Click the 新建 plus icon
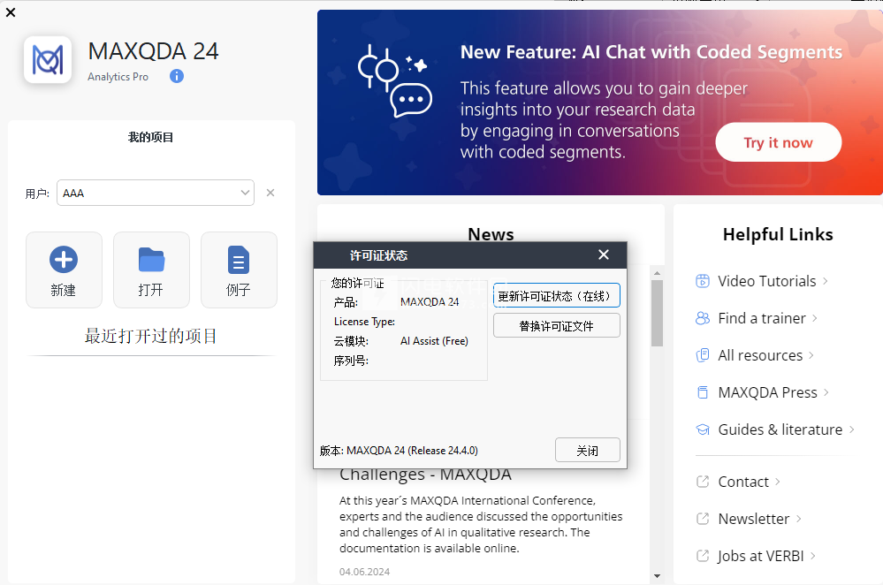 pos(64,260)
